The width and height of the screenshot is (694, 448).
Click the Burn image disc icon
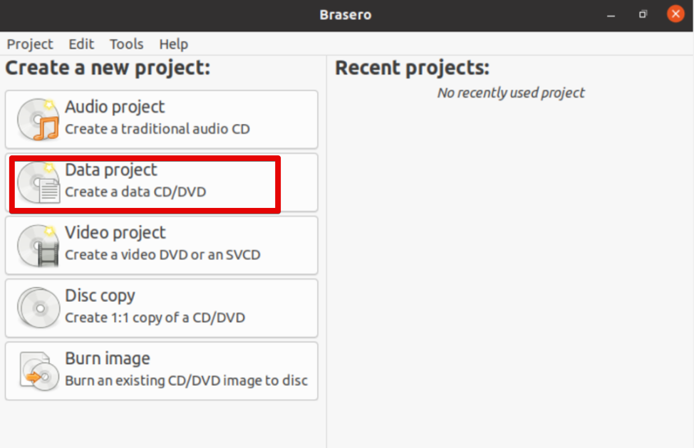38,370
